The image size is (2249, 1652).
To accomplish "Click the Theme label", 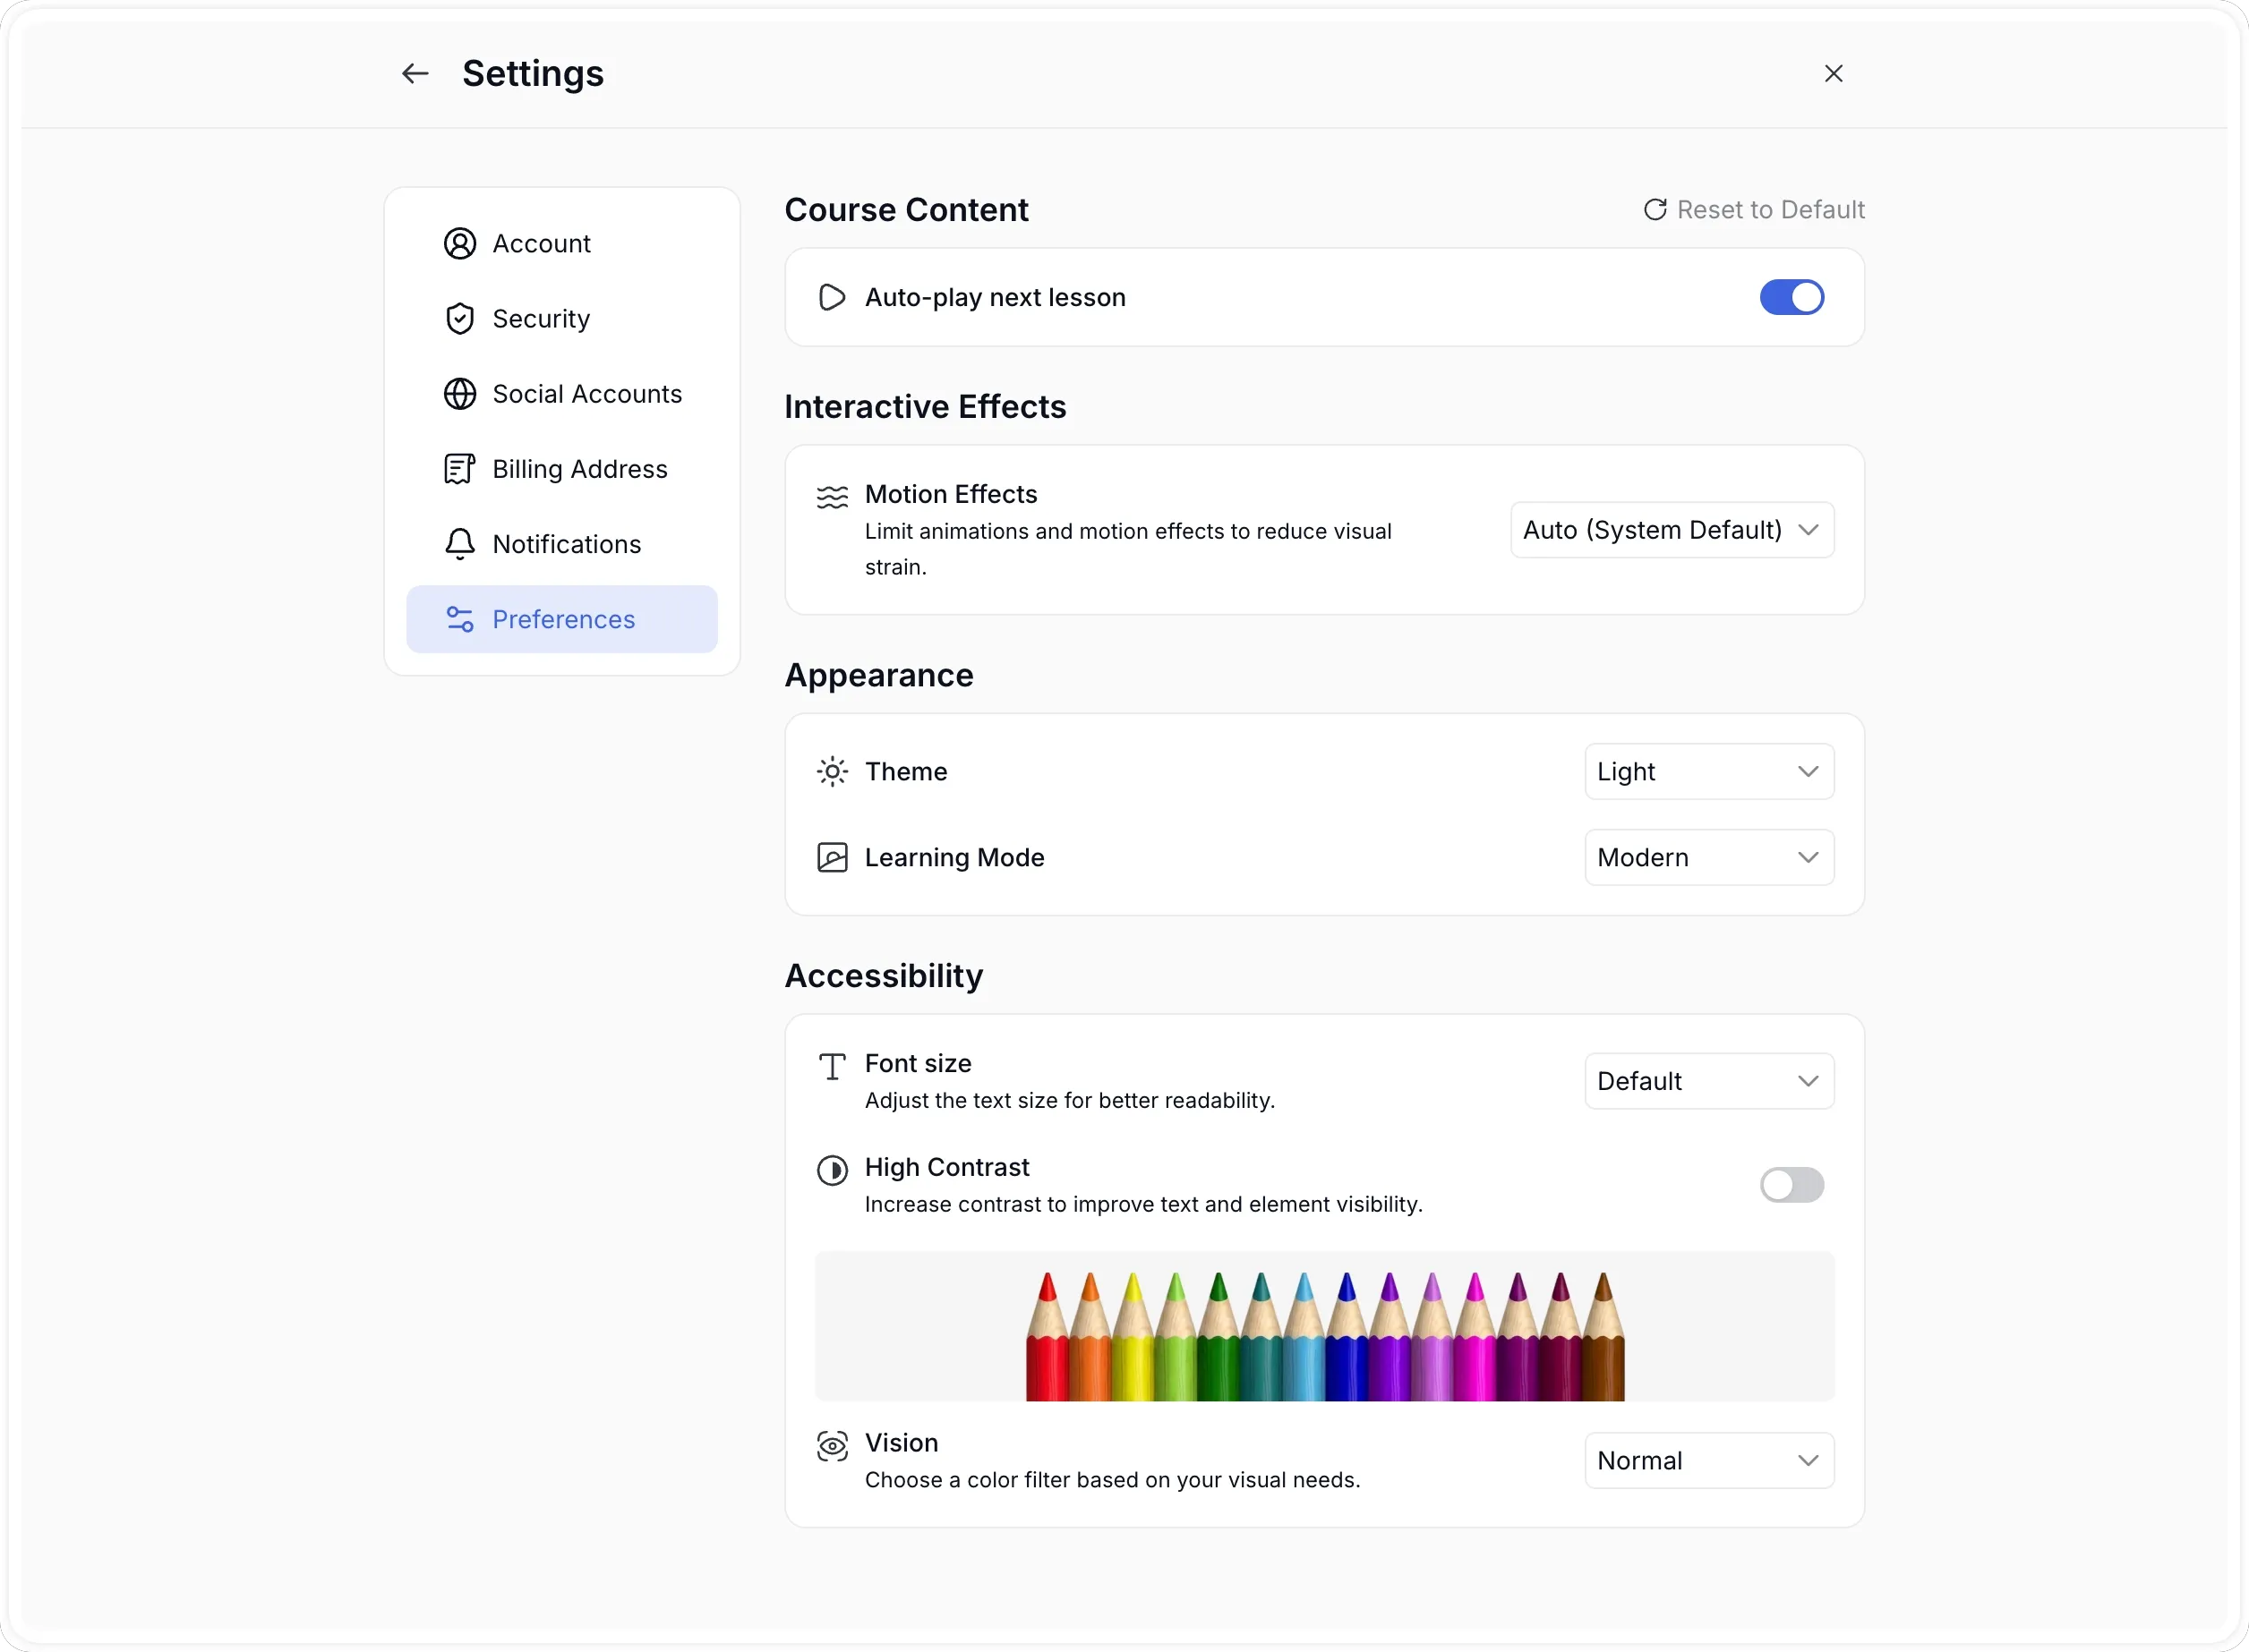I will [906, 771].
